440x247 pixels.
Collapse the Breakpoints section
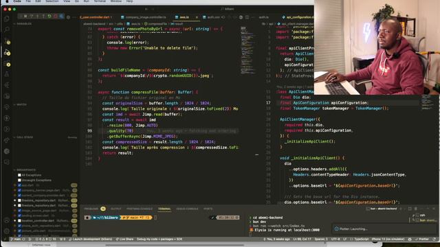tap(25, 169)
